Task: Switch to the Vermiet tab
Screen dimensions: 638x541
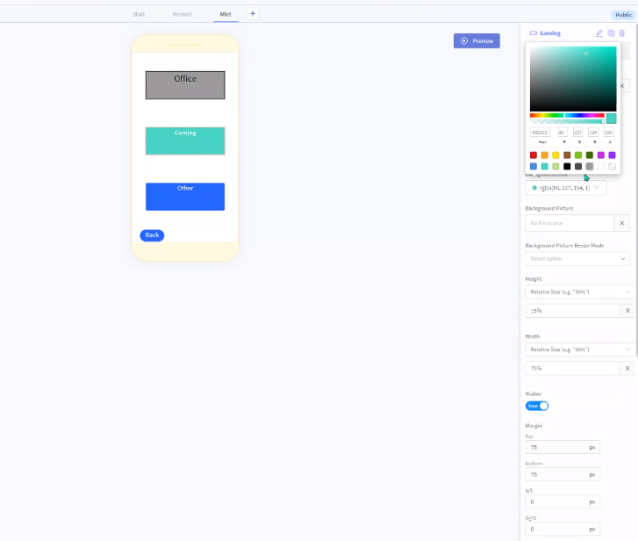Action: coord(182,14)
